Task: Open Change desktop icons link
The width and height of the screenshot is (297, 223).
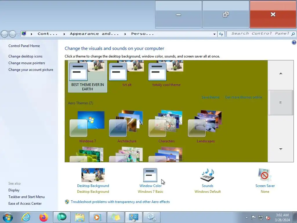Action: [26, 56]
